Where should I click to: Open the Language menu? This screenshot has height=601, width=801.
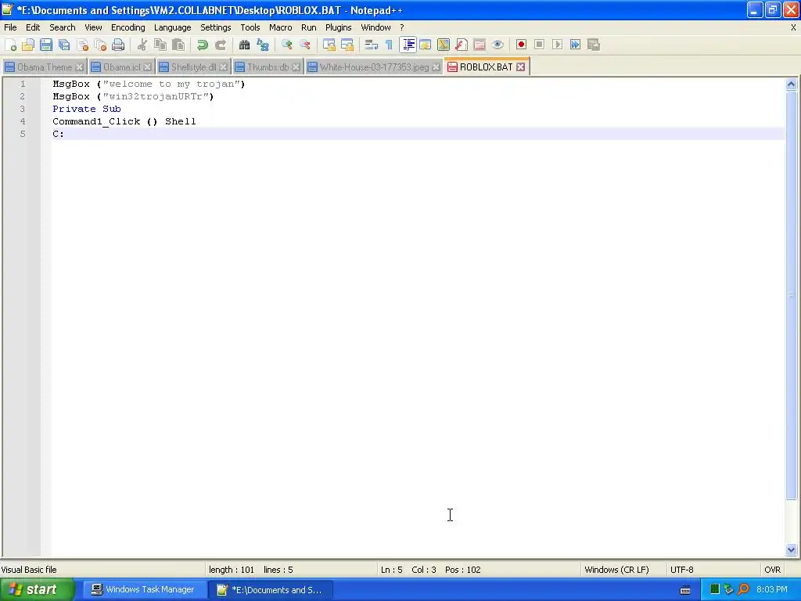point(173,27)
